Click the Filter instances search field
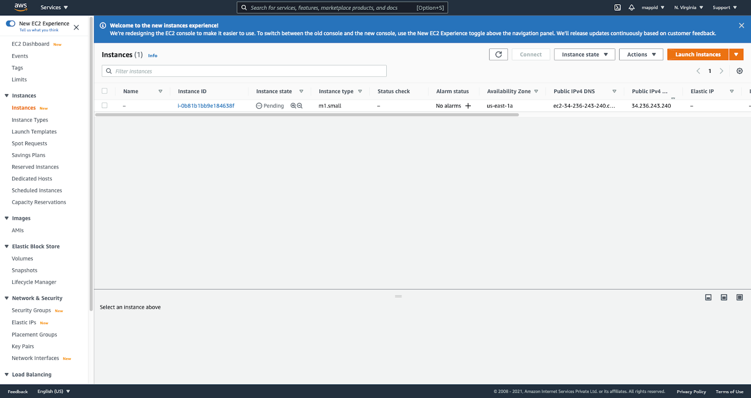Screen dimensions: 751x398 (x=244, y=71)
